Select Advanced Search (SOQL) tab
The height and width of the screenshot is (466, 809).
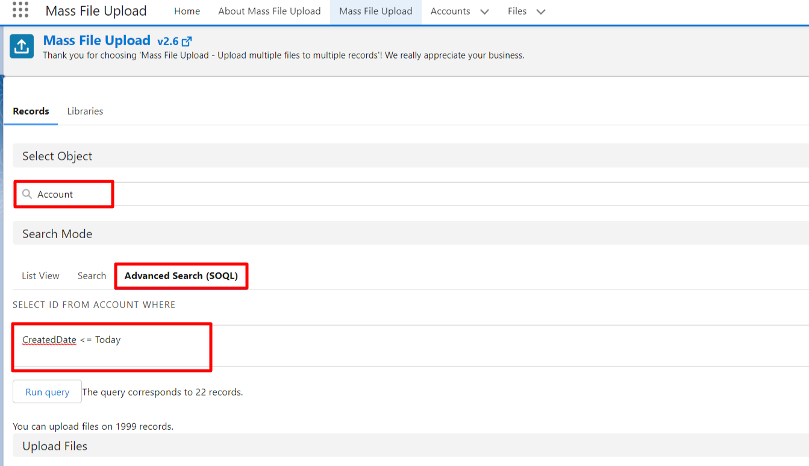tap(181, 276)
